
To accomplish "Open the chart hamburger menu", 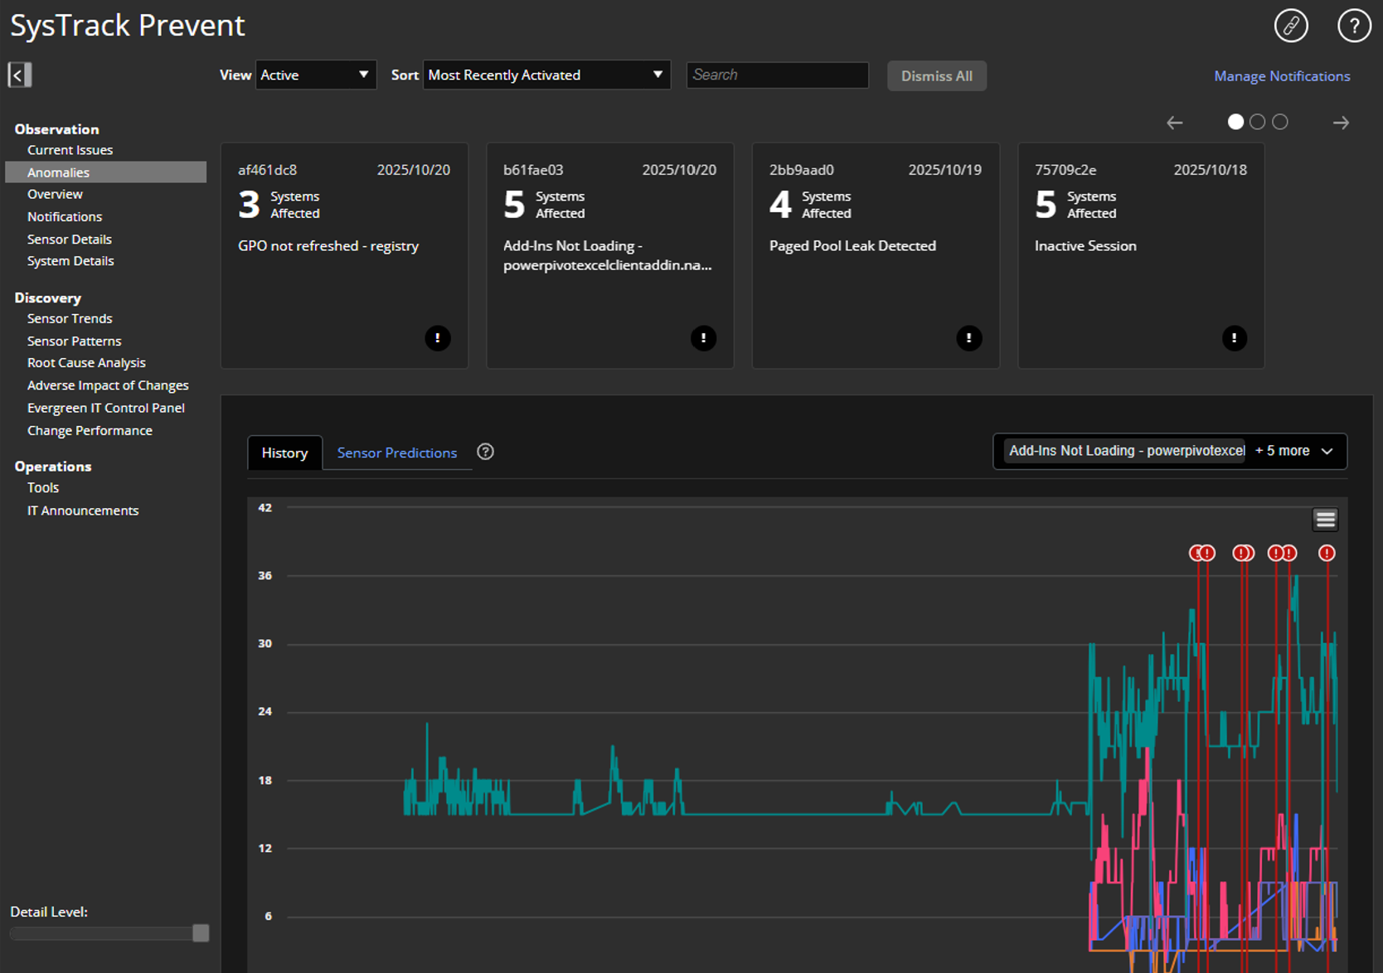I will coord(1325,520).
